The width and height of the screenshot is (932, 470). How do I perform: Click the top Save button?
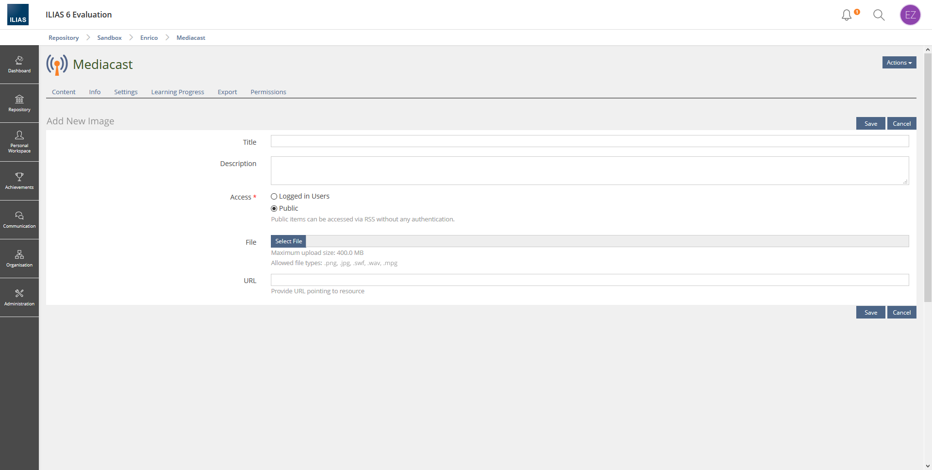[870, 124]
